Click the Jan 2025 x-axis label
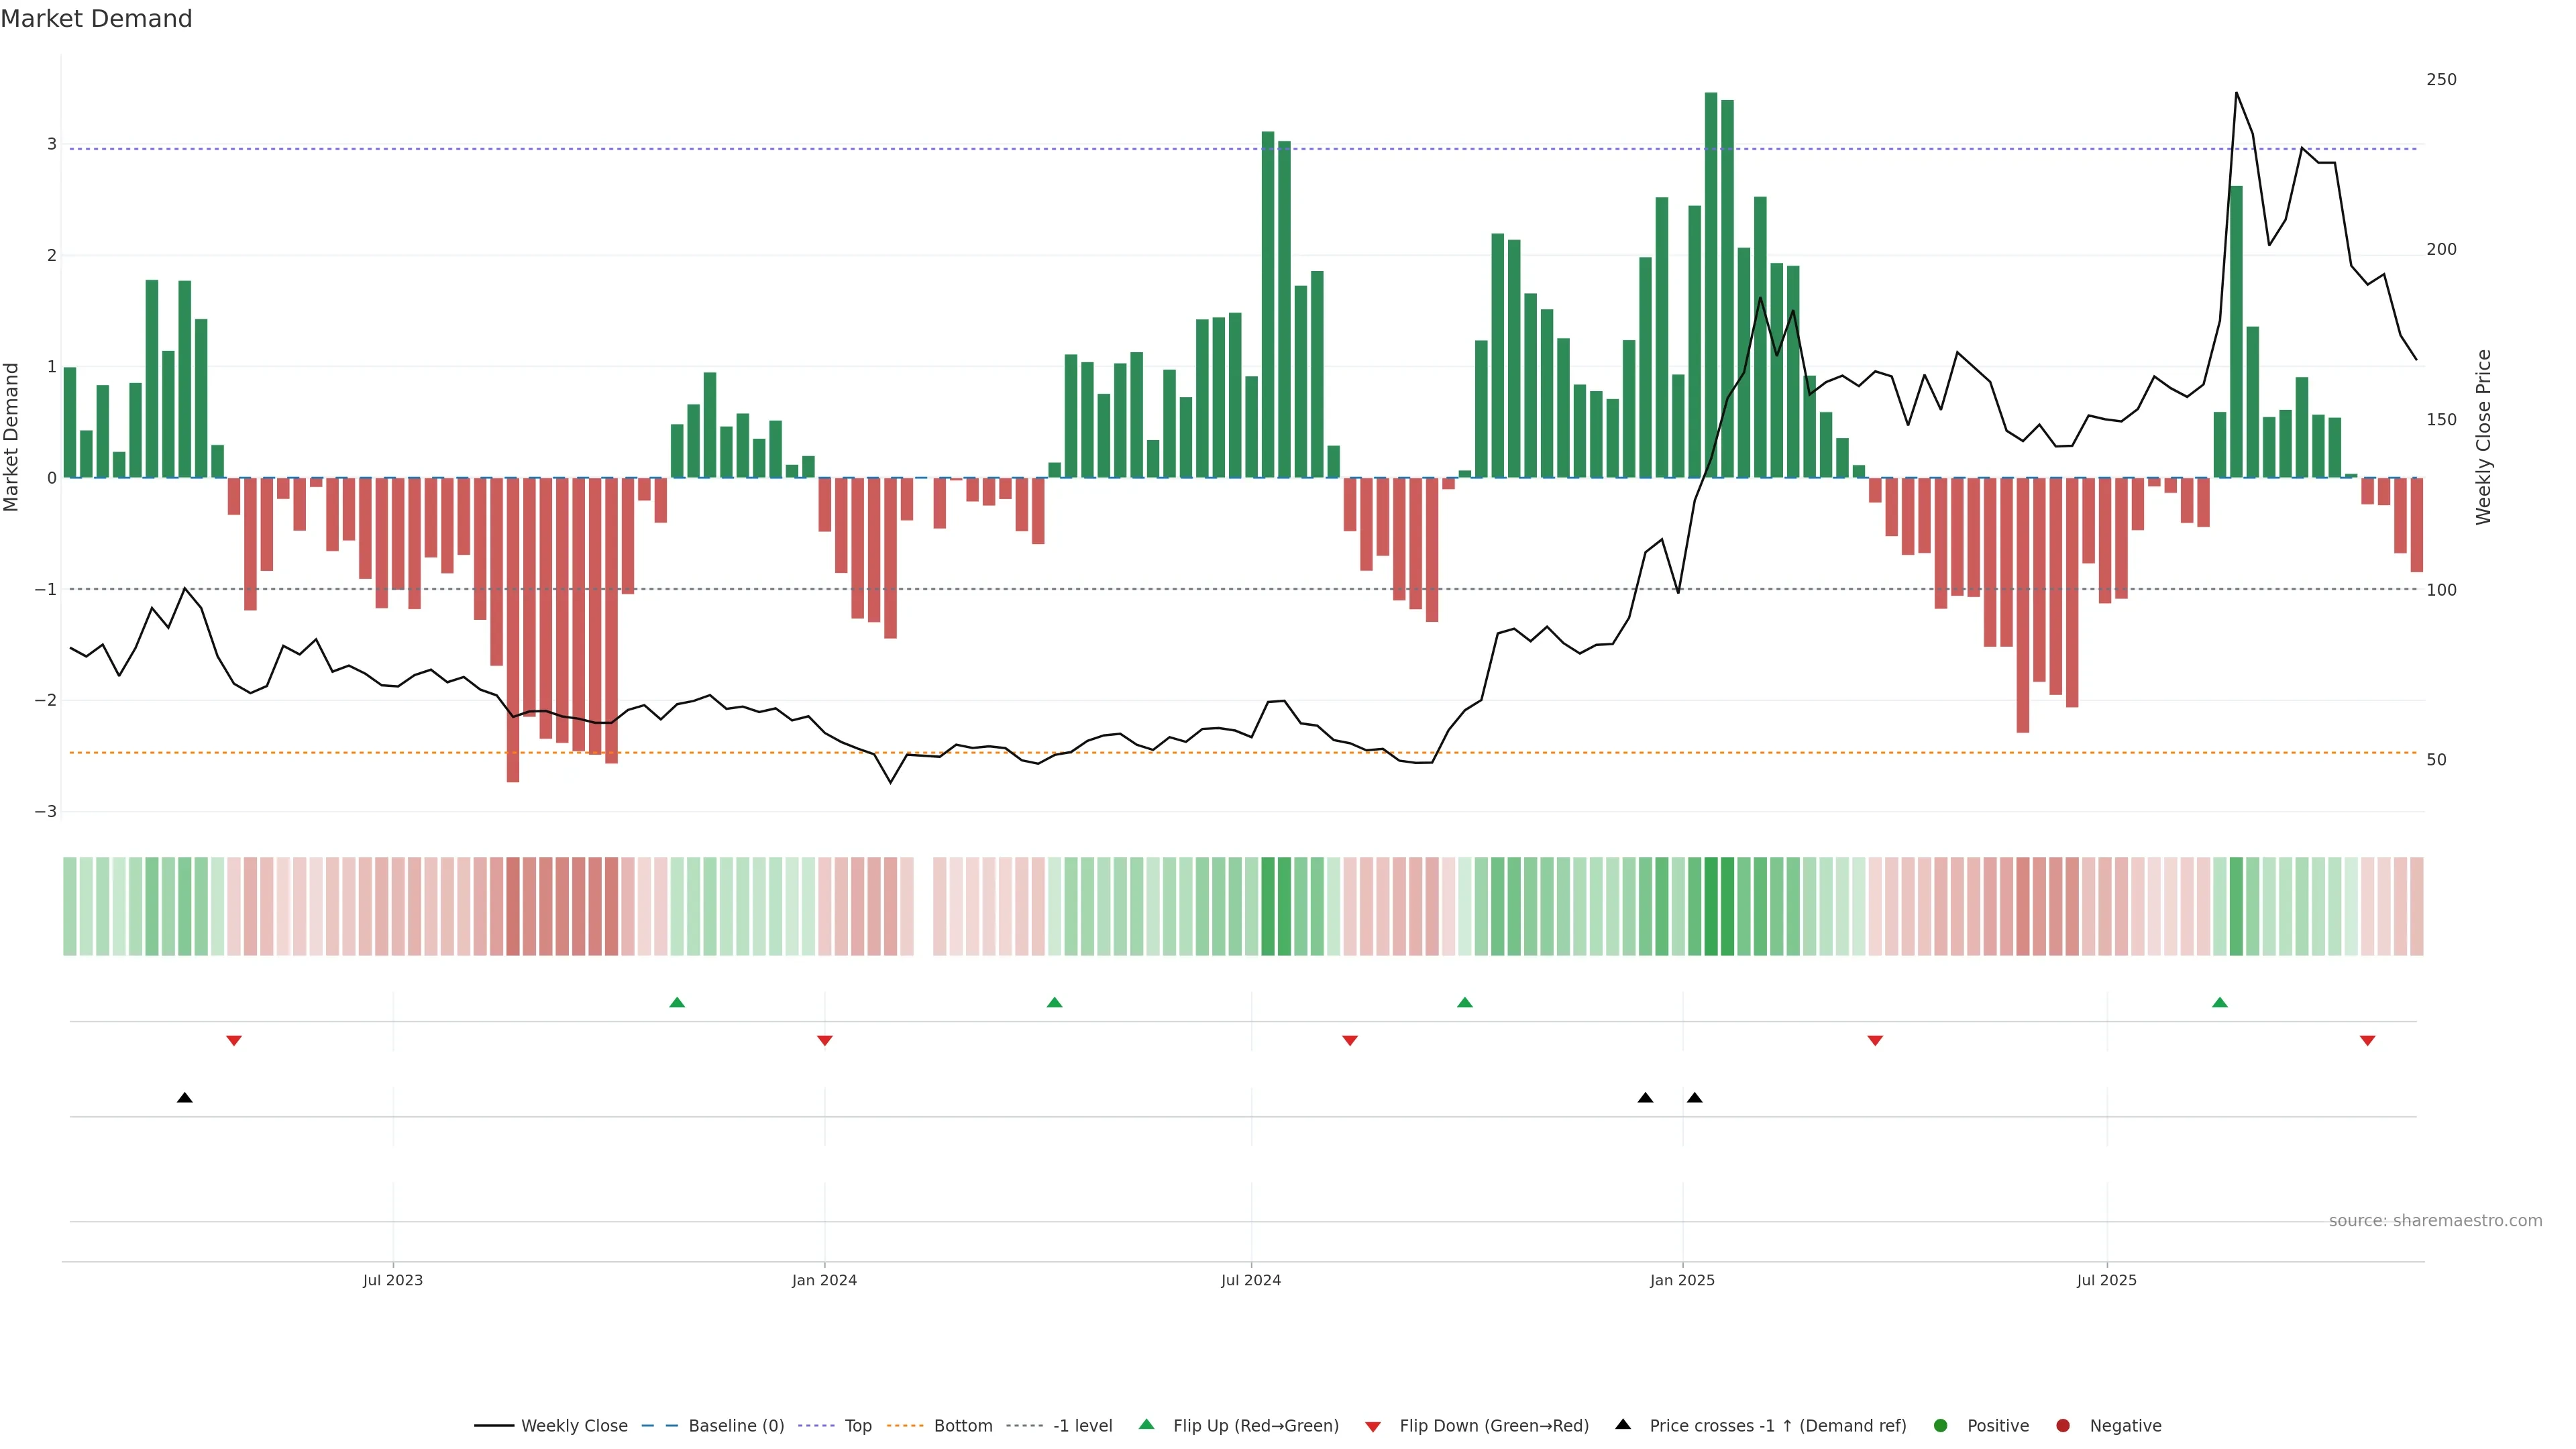 [1682, 1280]
